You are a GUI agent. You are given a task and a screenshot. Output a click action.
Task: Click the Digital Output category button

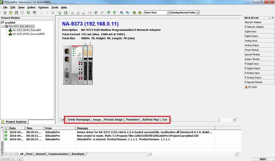coord(259,36)
